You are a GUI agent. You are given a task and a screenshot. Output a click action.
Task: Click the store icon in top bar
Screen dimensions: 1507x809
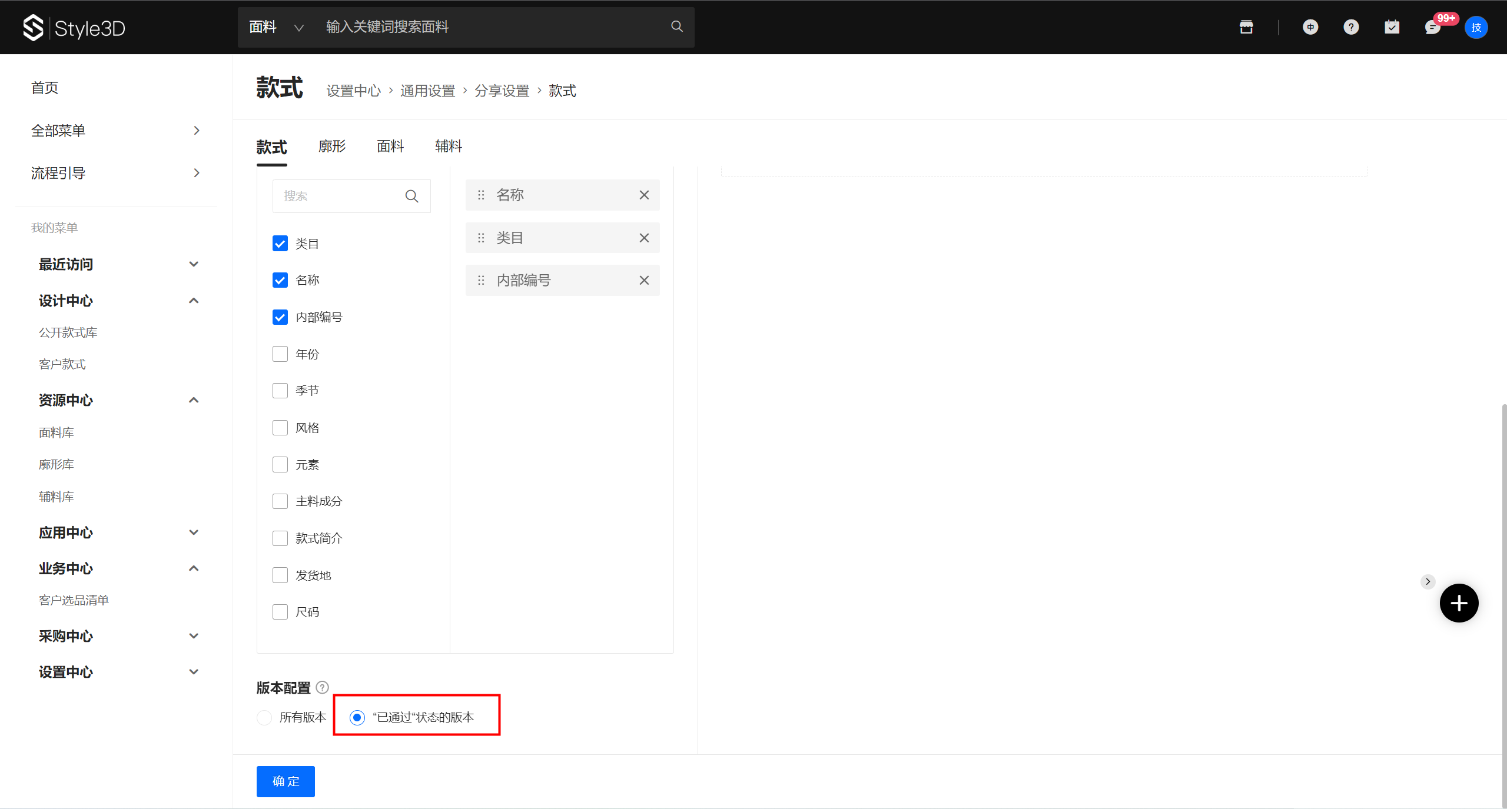tap(1246, 27)
